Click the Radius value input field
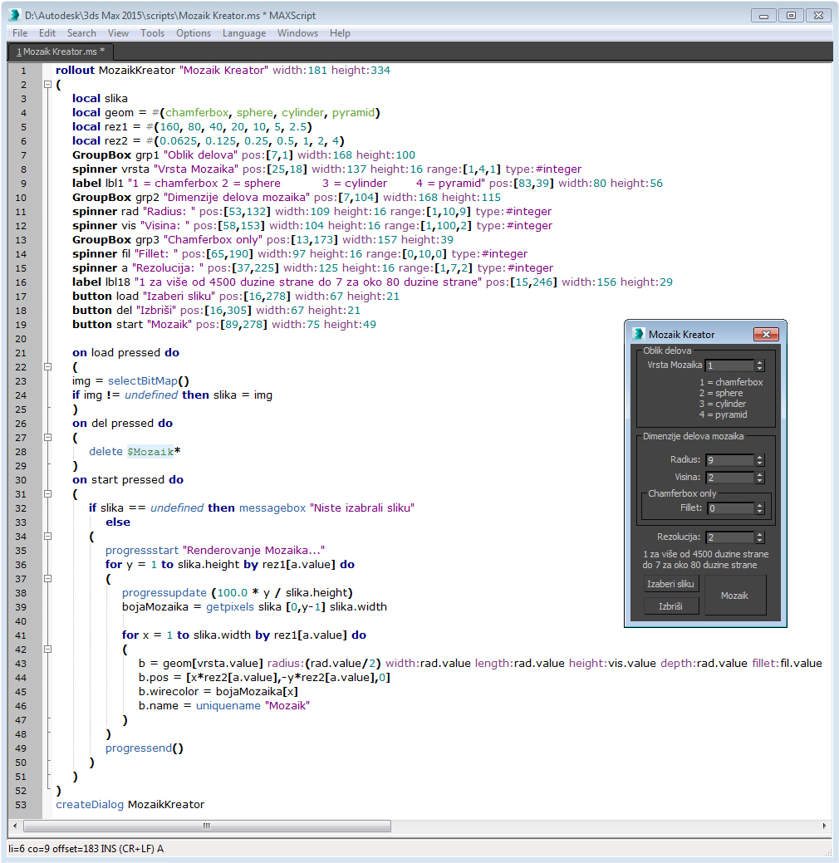The height and width of the screenshot is (863, 839). 729,460
